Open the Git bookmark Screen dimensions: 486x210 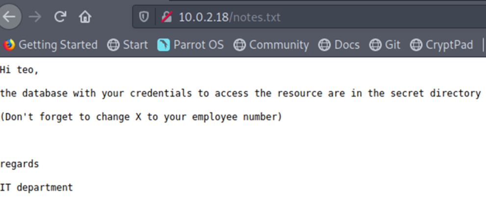(x=385, y=45)
